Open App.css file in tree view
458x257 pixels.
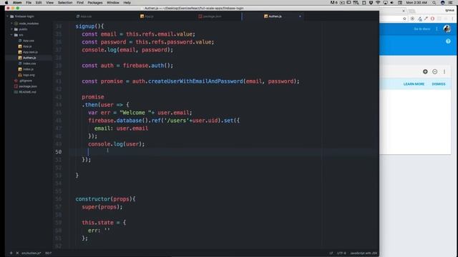point(29,41)
